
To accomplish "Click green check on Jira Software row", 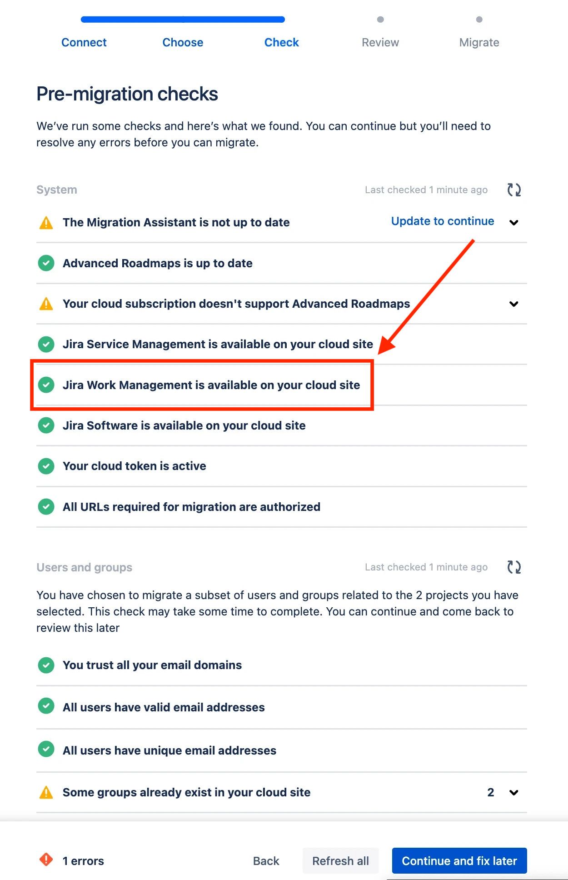I will click(x=46, y=425).
